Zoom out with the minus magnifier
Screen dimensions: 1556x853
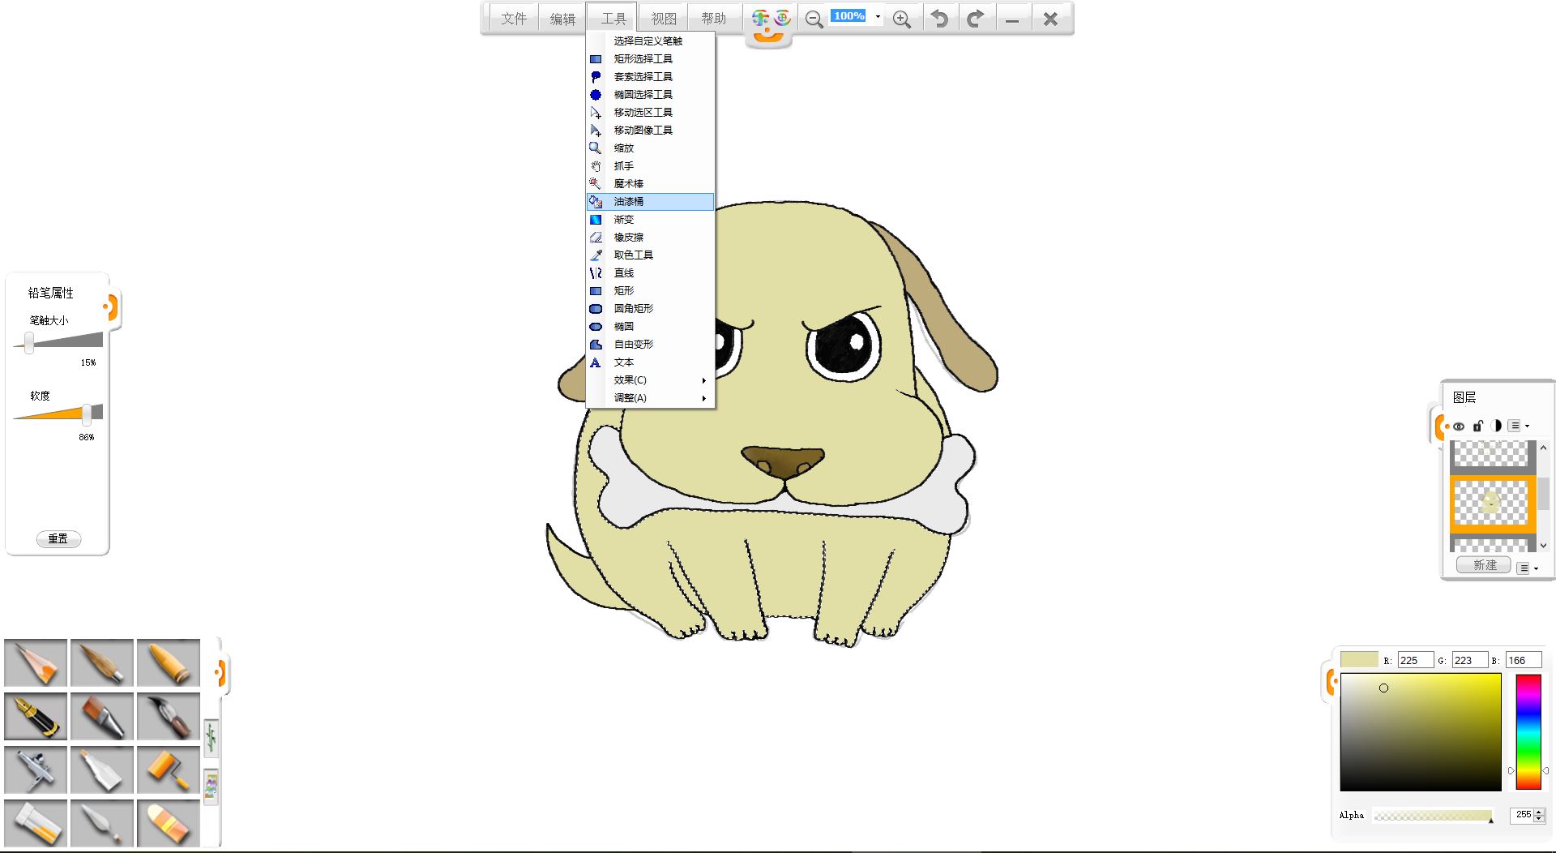(x=814, y=19)
